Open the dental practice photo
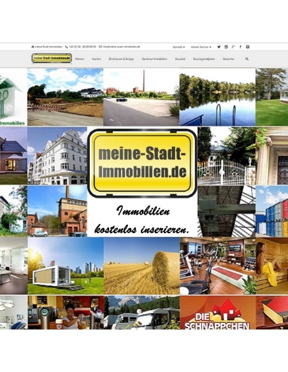This screenshot has width=288, height=372. (14, 312)
